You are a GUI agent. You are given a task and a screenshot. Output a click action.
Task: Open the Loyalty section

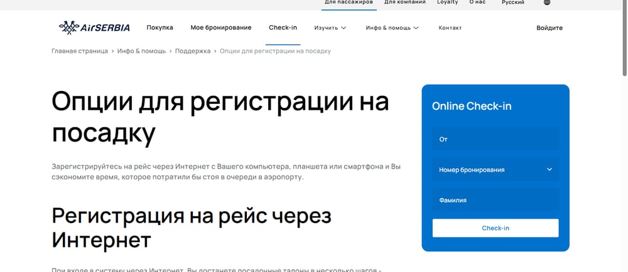[x=447, y=3]
